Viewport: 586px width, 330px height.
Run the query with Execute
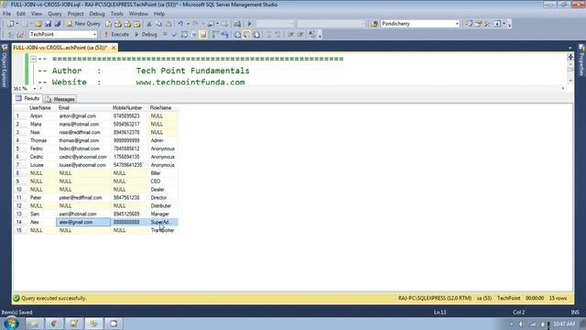point(116,35)
